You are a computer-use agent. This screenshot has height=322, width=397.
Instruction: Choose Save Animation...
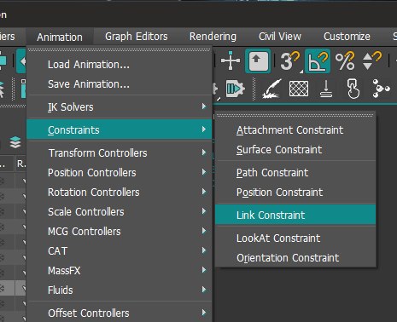[x=120, y=84]
